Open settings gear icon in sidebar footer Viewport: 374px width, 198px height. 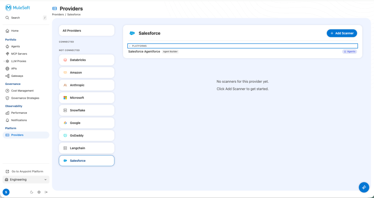pyautogui.click(x=39, y=192)
